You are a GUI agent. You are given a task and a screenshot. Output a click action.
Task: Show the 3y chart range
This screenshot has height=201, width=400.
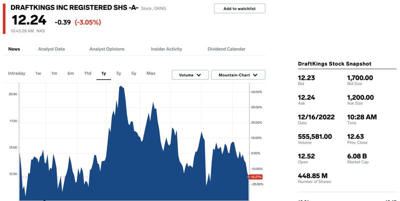click(x=118, y=73)
